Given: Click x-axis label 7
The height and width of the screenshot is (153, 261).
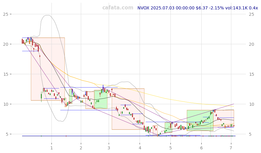Looking at the screenshot, I should (231, 148).
